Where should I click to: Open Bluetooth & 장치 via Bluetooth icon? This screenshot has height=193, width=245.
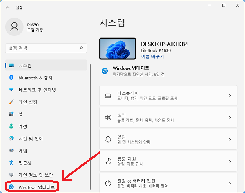[x=11, y=77]
